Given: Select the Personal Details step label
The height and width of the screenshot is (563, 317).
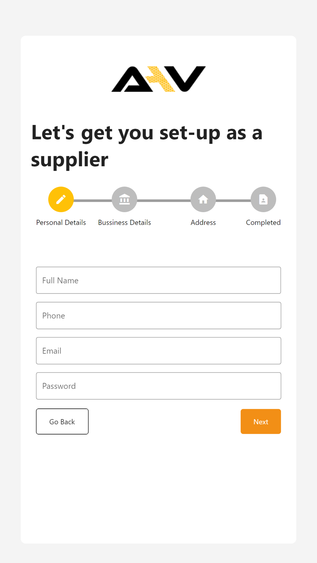Looking at the screenshot, I should coord(61,223).
